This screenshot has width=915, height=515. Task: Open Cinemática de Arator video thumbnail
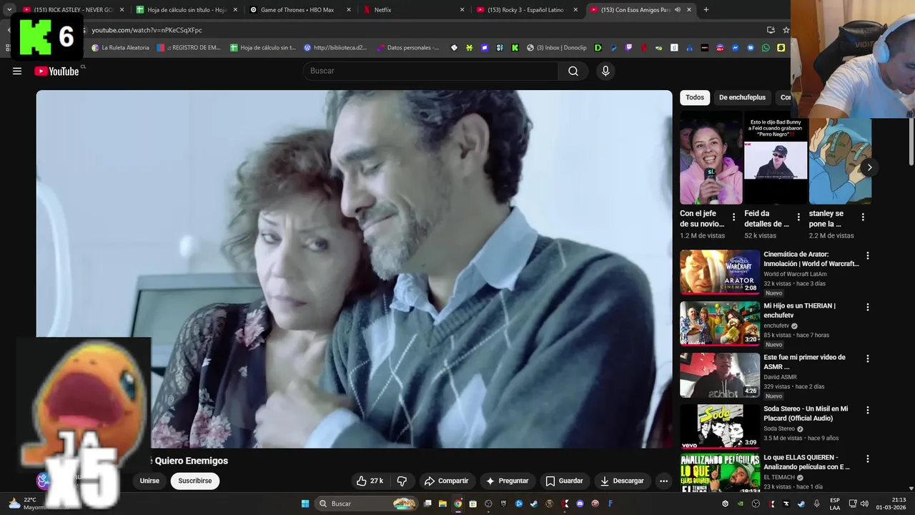pyautogui.click(x=720, y=272)
